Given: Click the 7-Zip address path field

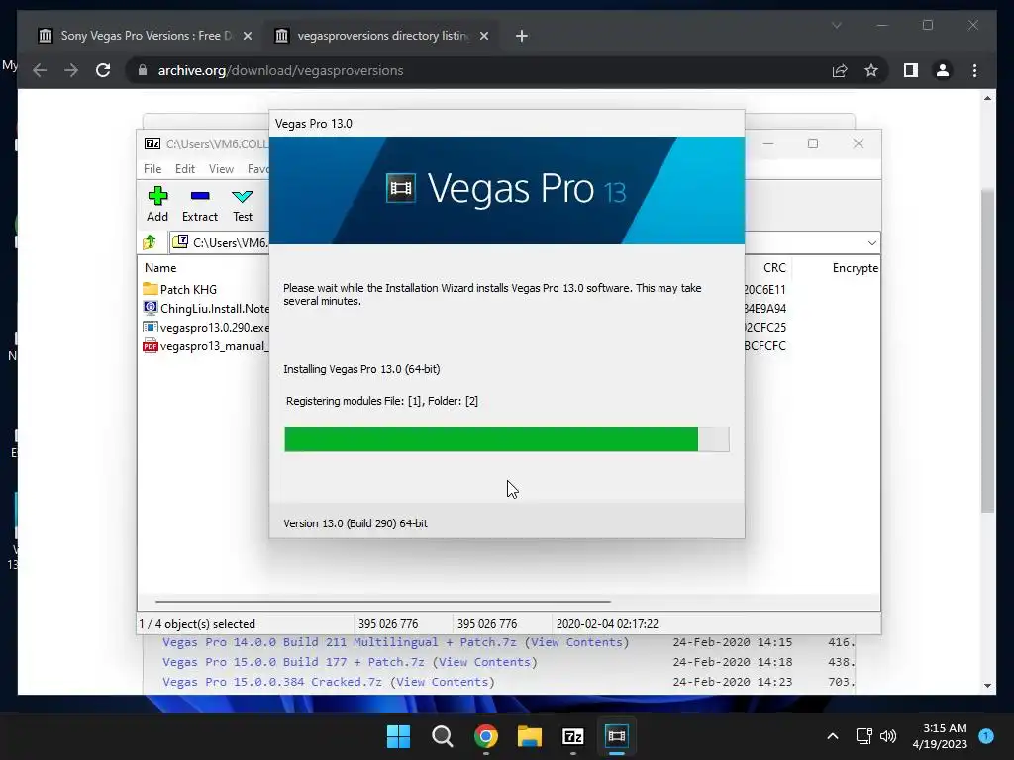Looking at the screenshot, I should (x=220, y=243).
